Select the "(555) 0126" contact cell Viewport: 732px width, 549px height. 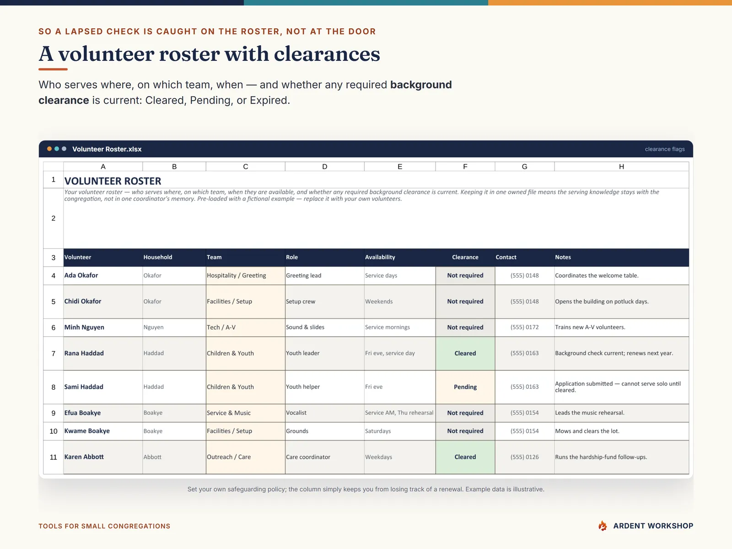(x=525, y=457)
